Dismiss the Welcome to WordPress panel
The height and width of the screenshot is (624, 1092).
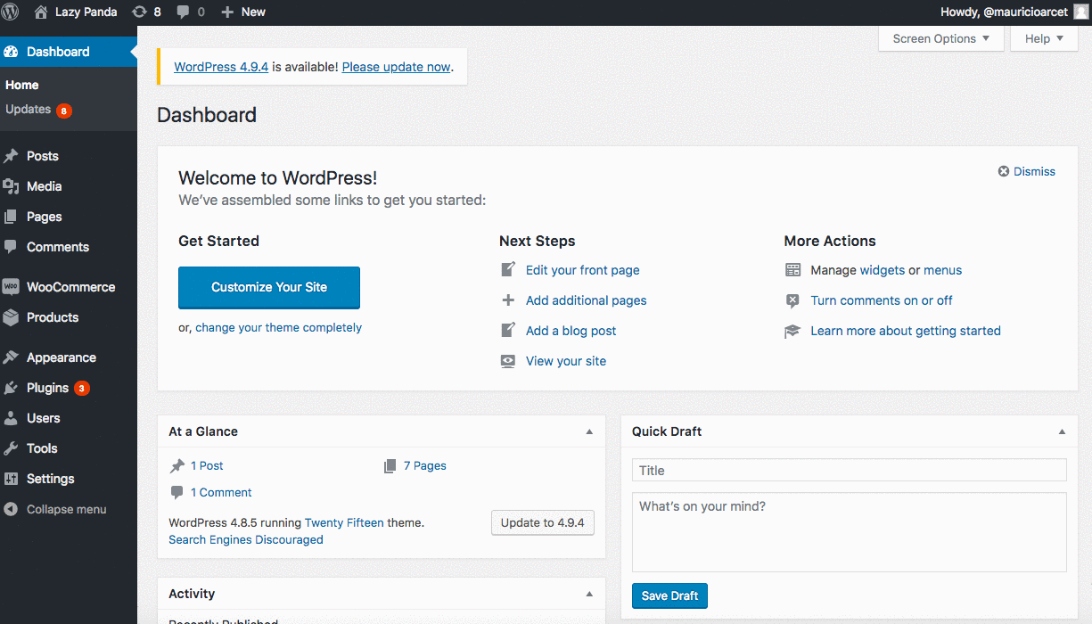coord(1027,171)
